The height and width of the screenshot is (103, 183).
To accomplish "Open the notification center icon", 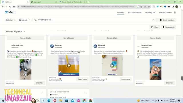I will click(x=179, y=100).
